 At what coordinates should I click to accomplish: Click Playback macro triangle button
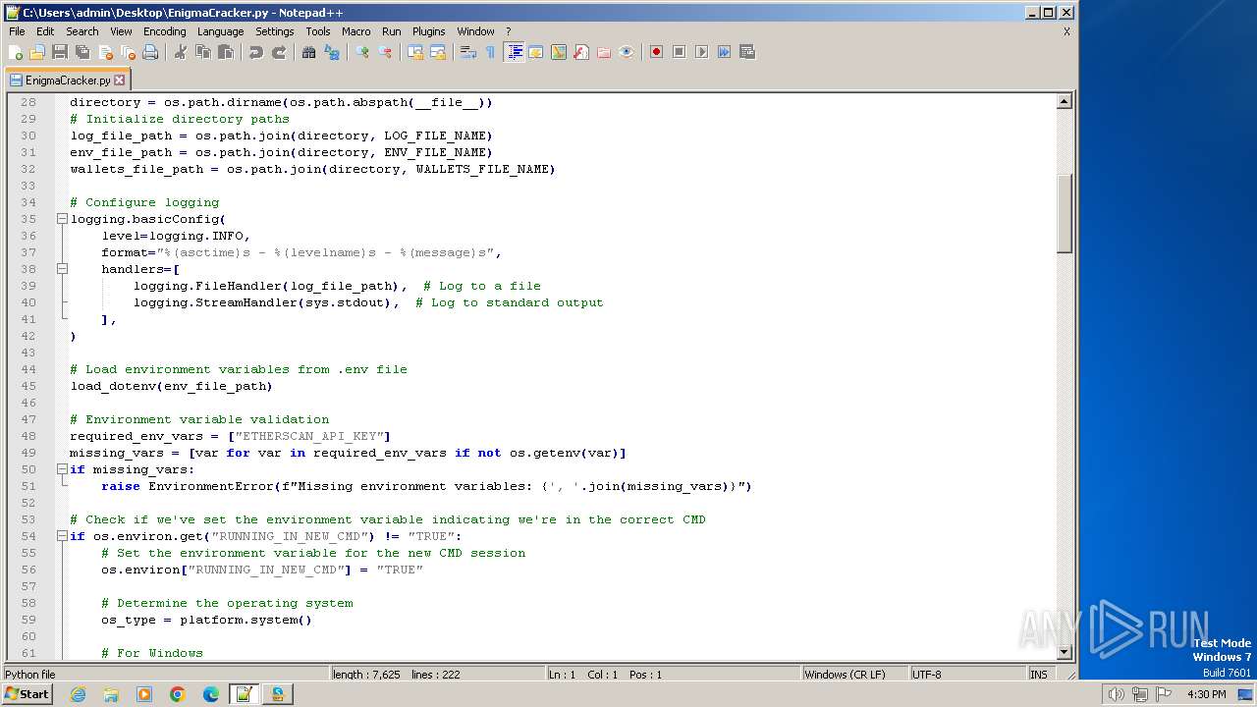pyautogui.click(x=701, y=52)
